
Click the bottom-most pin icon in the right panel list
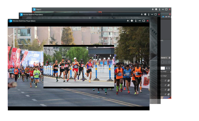(165, 94)
